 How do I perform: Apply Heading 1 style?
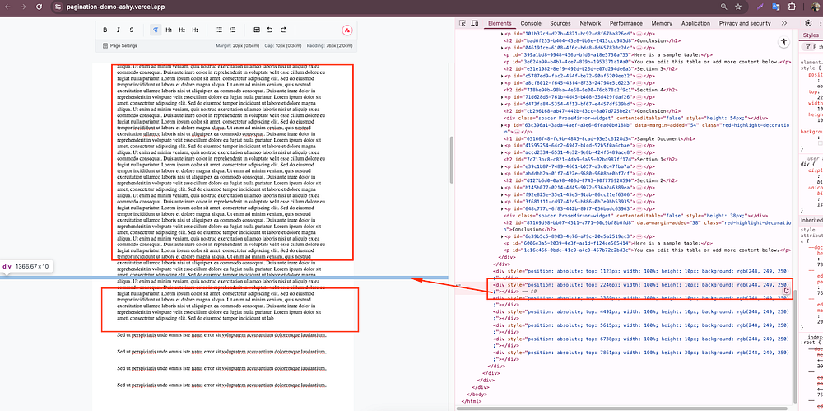(x=169, y=30)
